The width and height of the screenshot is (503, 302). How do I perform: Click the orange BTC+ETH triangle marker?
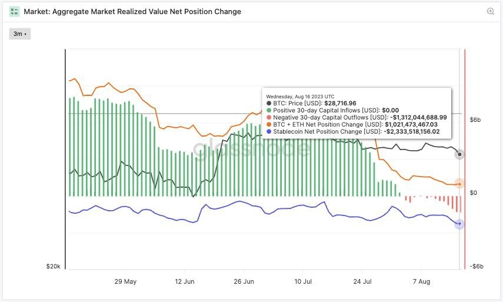pos(459,184)
